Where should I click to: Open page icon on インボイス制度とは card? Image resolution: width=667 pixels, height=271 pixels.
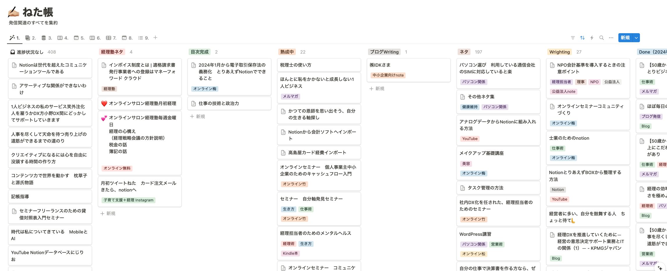[104, 65]
